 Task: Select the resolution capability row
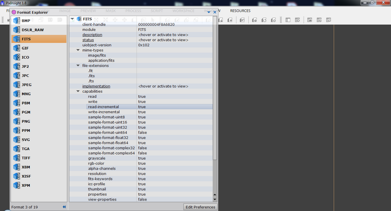[141, 173]
